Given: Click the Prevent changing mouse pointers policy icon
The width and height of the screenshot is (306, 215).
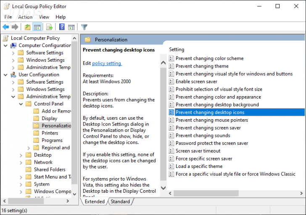Looking at the screenshot, I should 171,120.
